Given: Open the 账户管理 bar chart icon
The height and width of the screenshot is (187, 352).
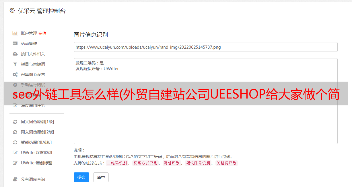Looking at the screenshot, I should point(15,33).
